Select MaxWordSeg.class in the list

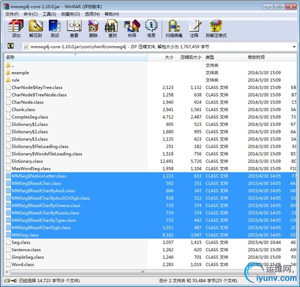point(31,169)
